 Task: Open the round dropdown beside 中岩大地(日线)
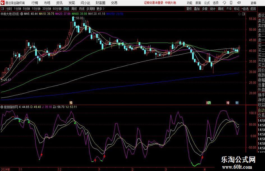tap(22, 14)
